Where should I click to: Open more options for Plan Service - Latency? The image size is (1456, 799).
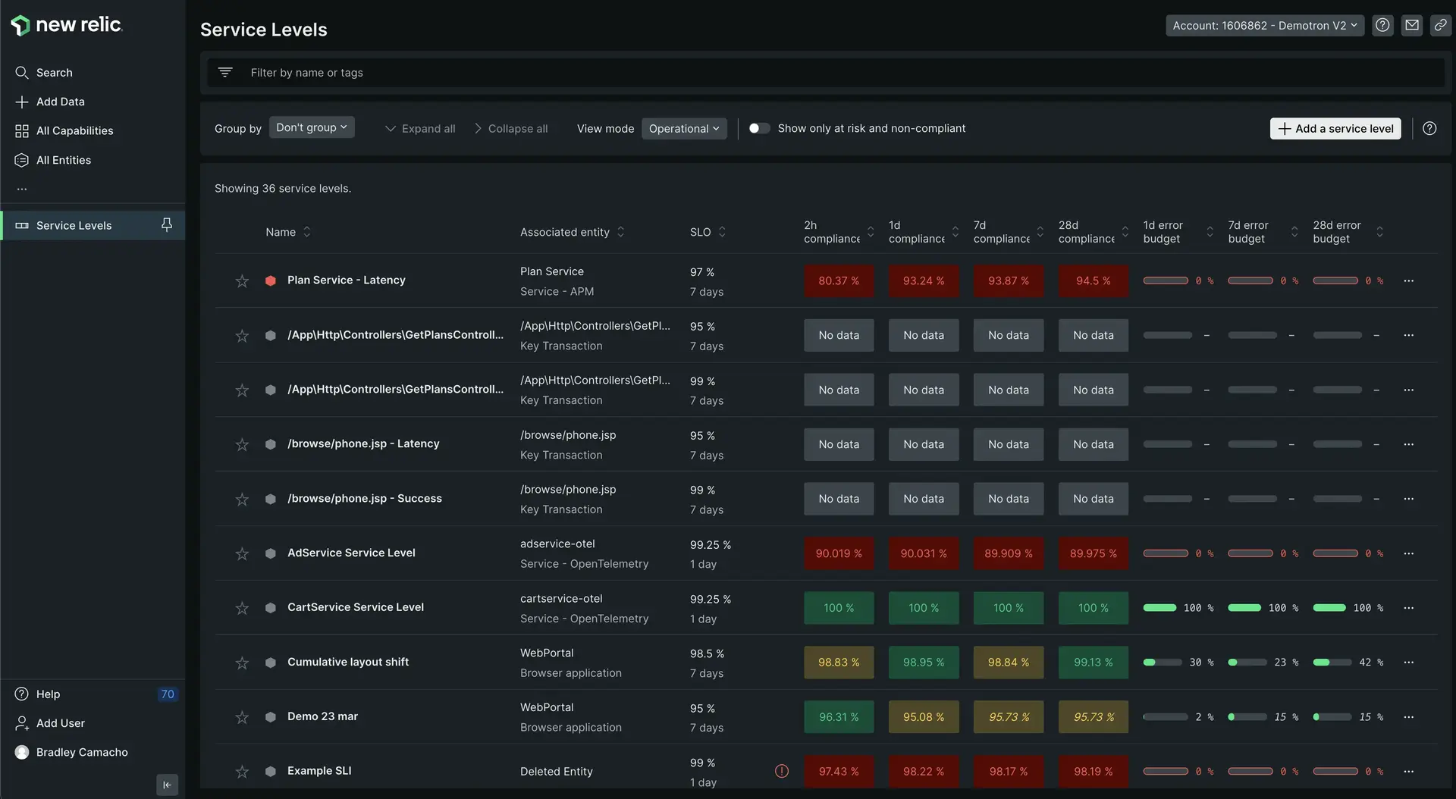pyautogui.click(x=1408, y=280)
